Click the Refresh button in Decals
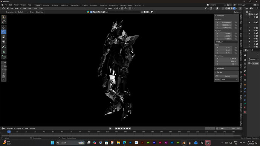 point(228,76)
